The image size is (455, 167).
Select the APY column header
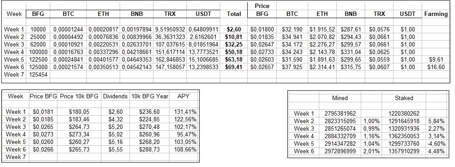point(183,97)
